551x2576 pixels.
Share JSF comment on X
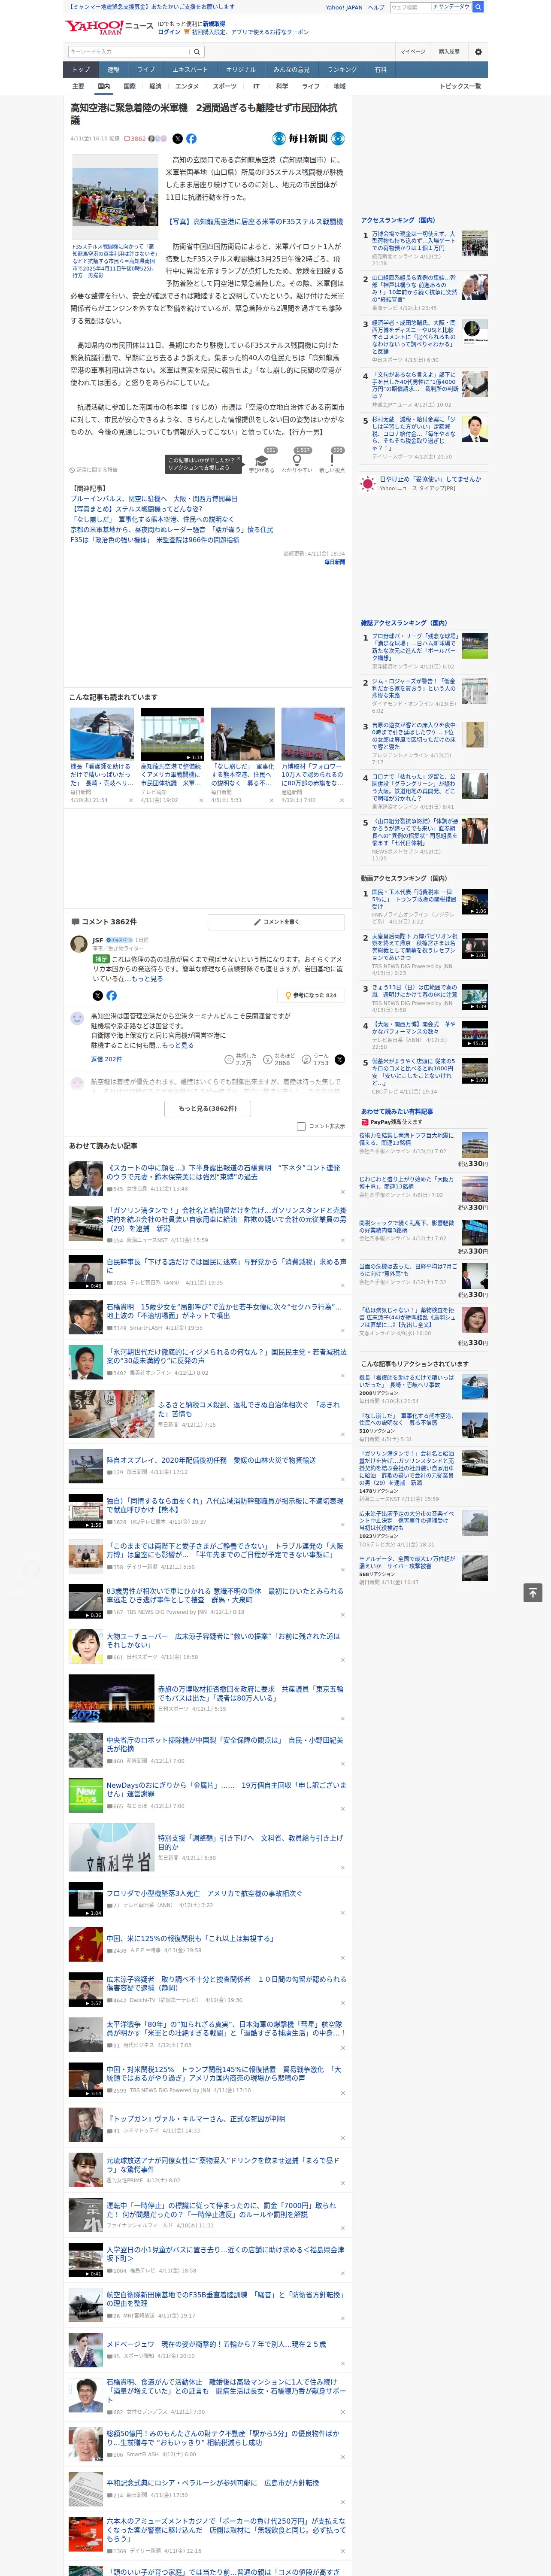pyautogui.click(x=97, y=995)
